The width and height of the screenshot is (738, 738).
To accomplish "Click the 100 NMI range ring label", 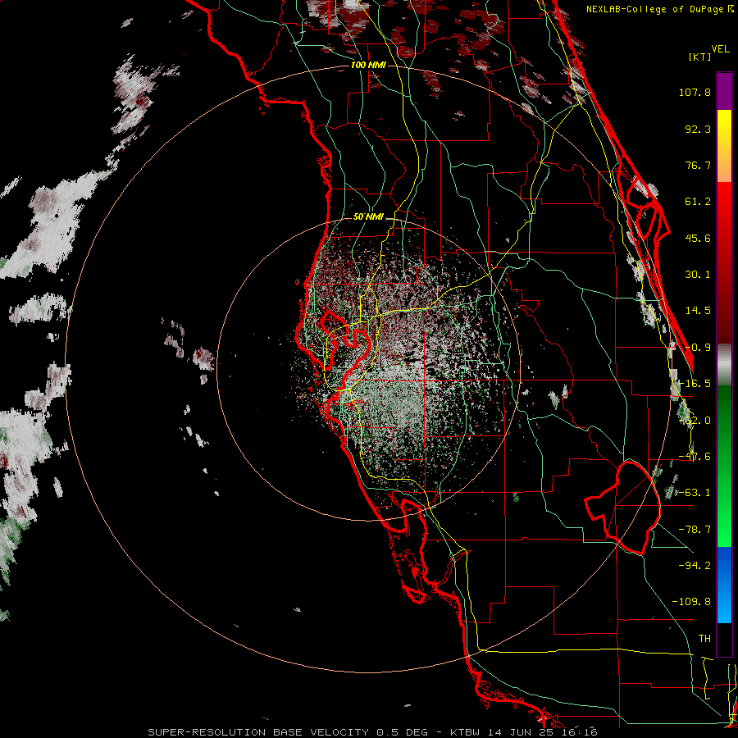I will tap(368, 65).
